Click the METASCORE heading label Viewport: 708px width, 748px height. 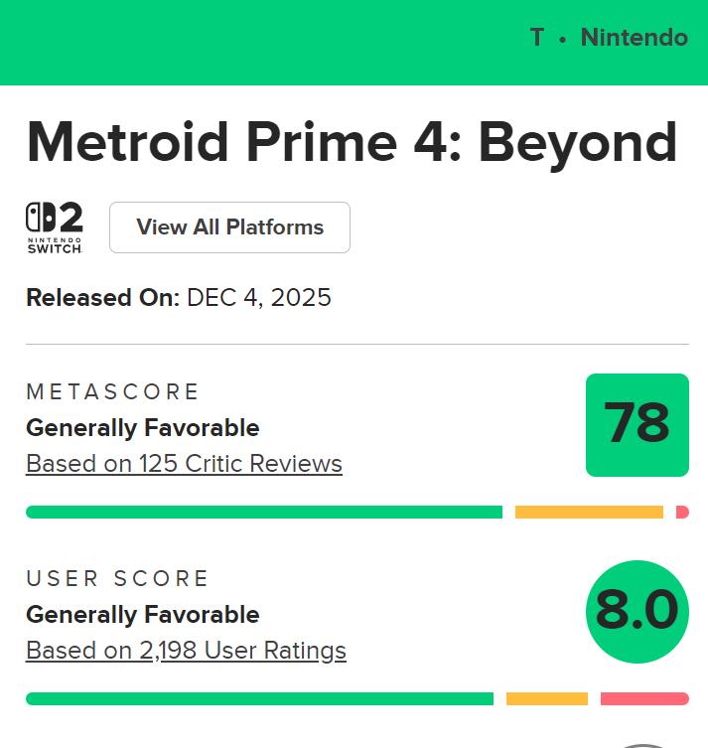pyautogui.click(x=113, y=392)
